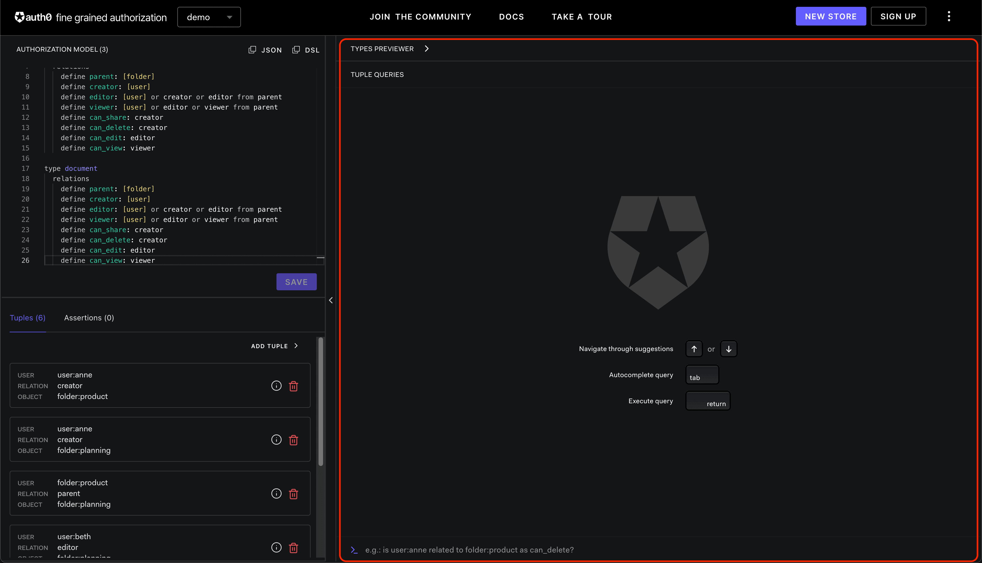Click the Auth0 shield logo
Viewport: 982px width, 563px height.
coord(20,17)
